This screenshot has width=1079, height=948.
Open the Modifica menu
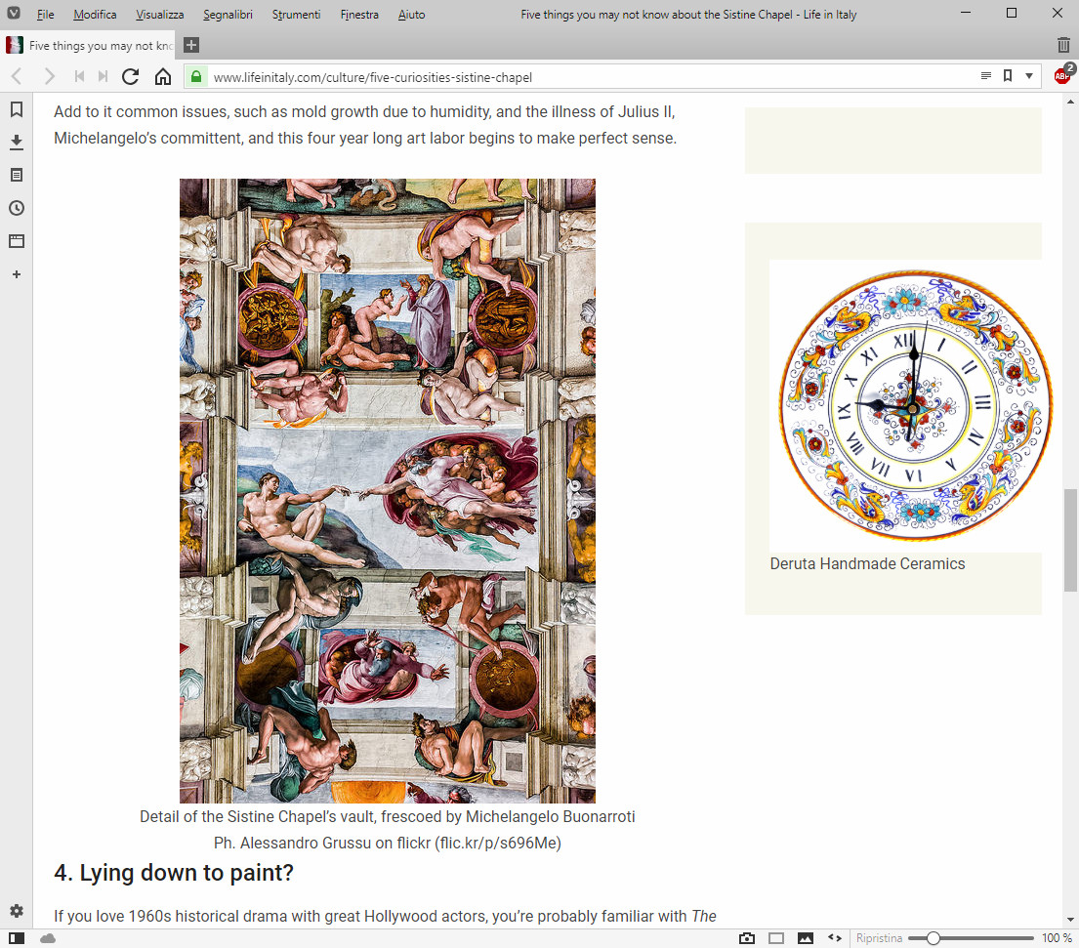click(x=95, y=15)
